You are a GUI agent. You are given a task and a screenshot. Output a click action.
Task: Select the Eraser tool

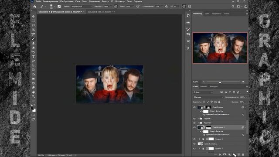click(x=33, y=48)
